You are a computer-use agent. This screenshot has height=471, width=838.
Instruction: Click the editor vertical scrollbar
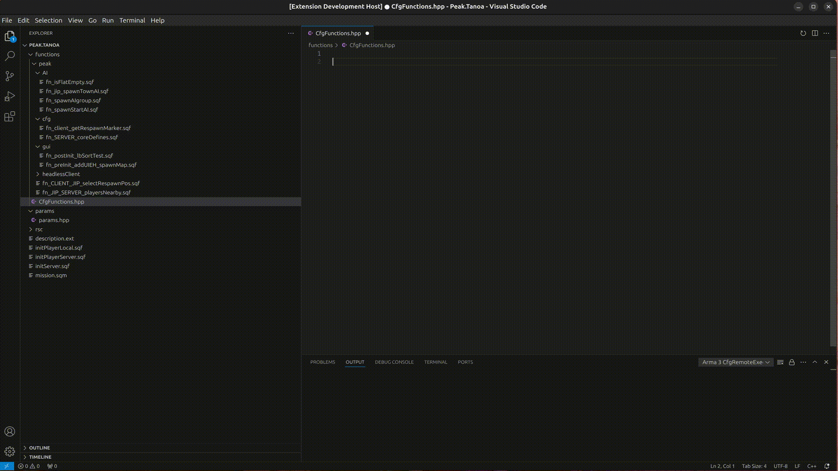point(833,196)
